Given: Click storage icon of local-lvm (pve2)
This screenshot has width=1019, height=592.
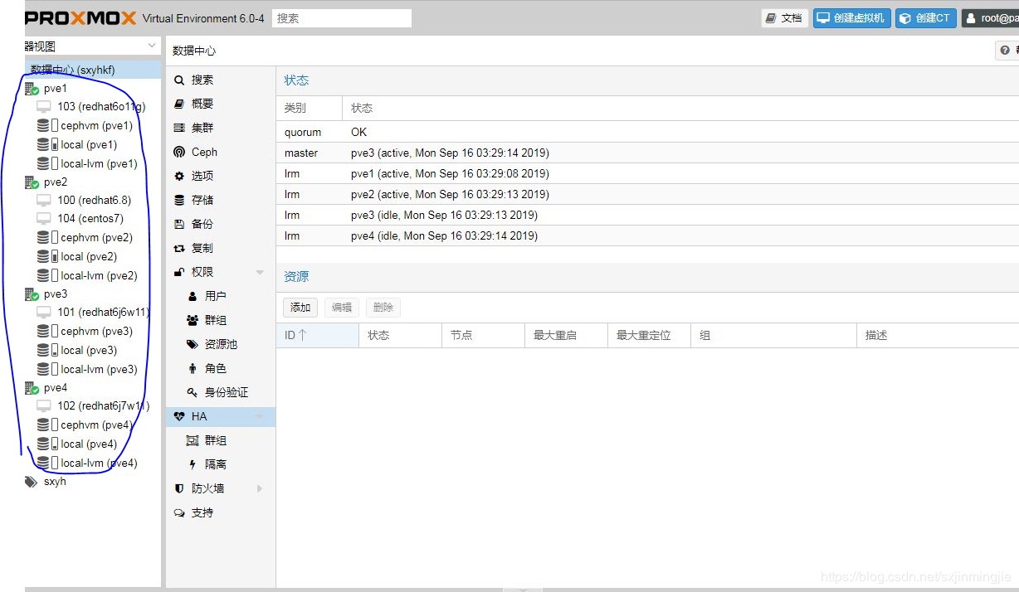Looking at the screenshot, I should click(x=47, y=276).
